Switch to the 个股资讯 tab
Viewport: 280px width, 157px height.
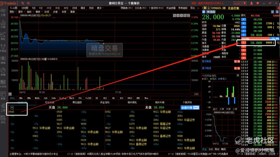[187, 102]
